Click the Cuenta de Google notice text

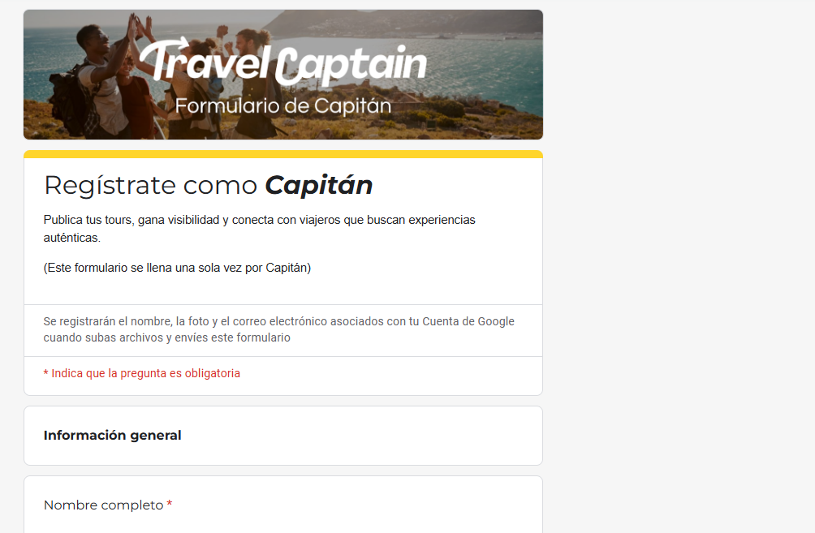(278, 329)
